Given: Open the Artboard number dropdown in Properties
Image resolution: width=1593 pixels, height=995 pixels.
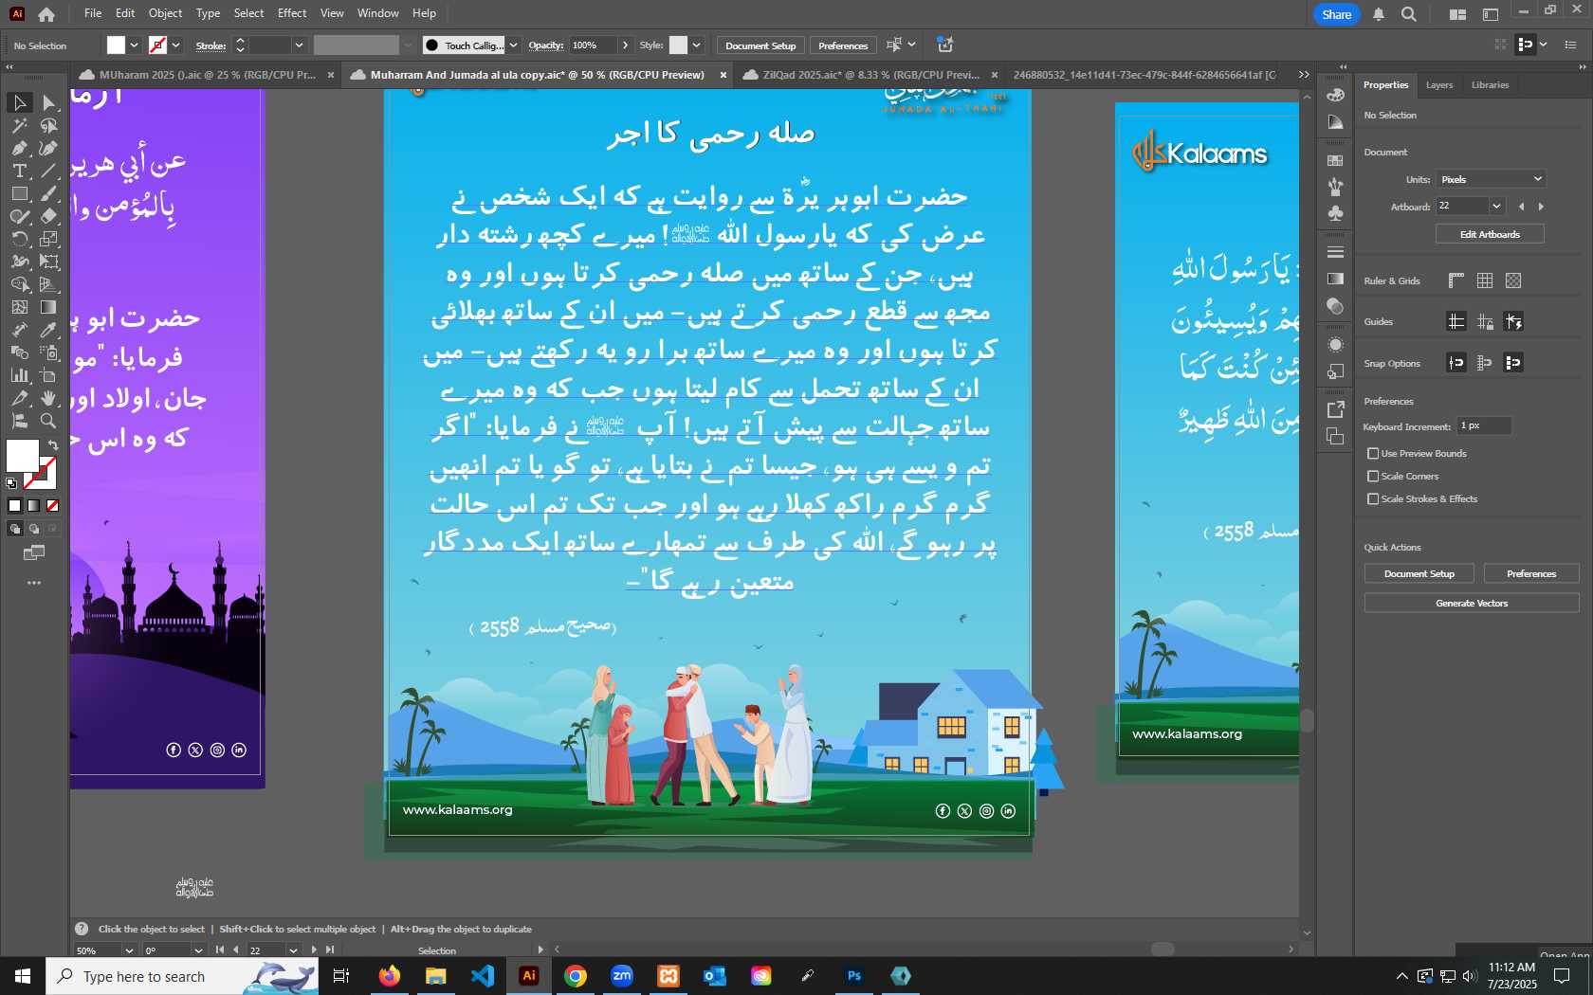Looking at the screenshot, I should pos(1496,206).
